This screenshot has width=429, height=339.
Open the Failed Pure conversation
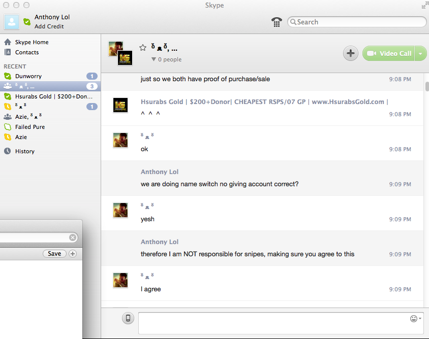point(50,127)
